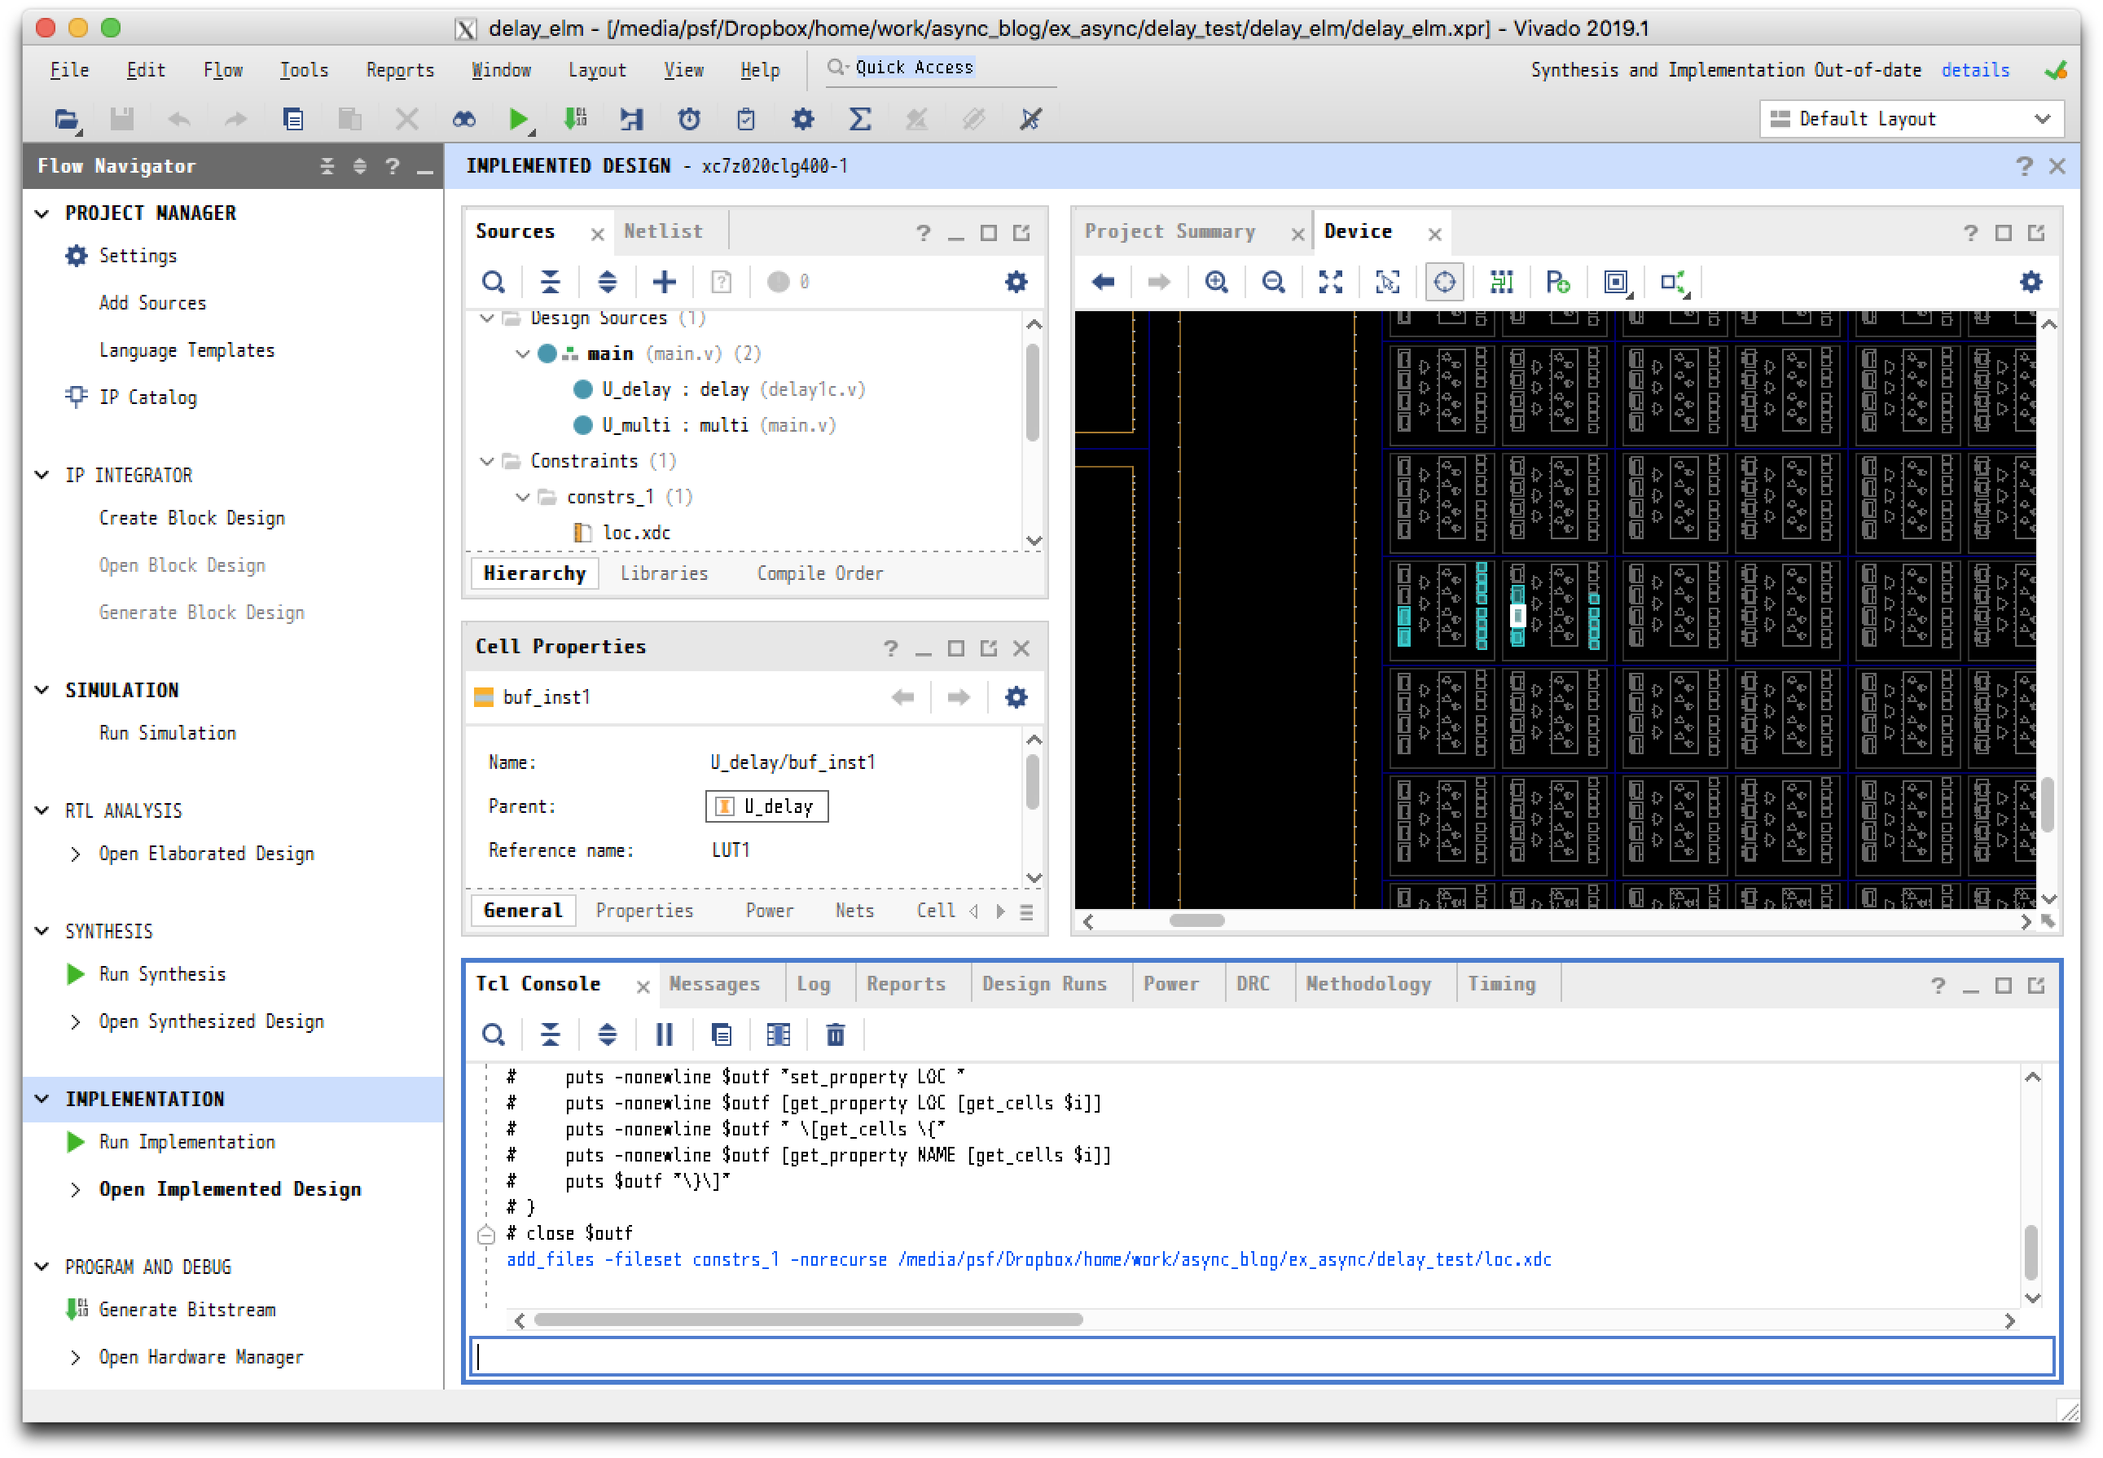Pause Tcl Console output
2103x1458 pixels.
click(664, 1035)
